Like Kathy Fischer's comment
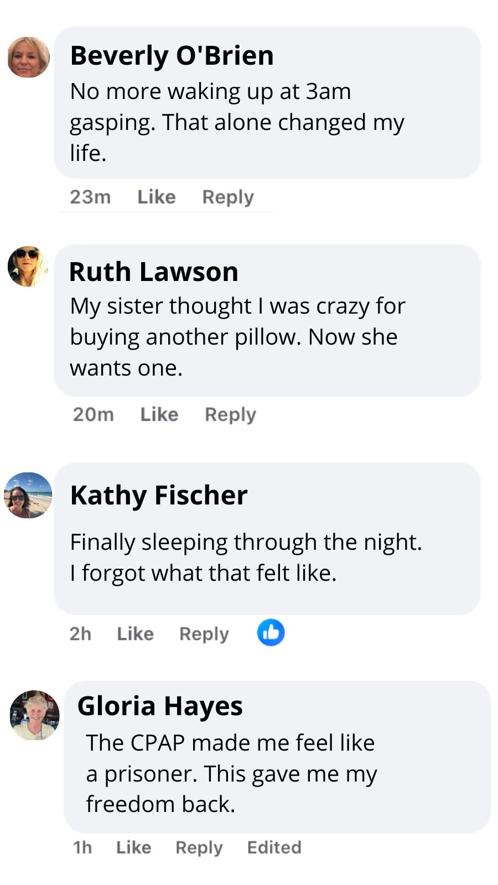Viewport: 498px width, 885px height. click(x=135, y=633)
